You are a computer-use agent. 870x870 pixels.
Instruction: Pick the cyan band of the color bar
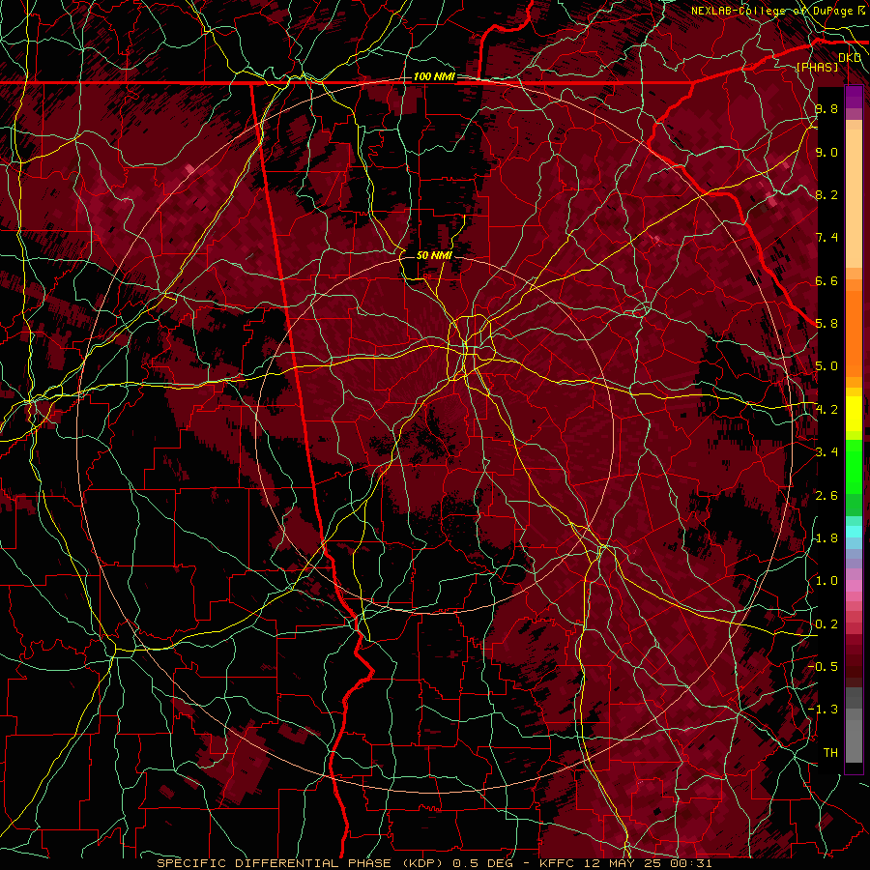pyautogui.click(x=854, y=532)
